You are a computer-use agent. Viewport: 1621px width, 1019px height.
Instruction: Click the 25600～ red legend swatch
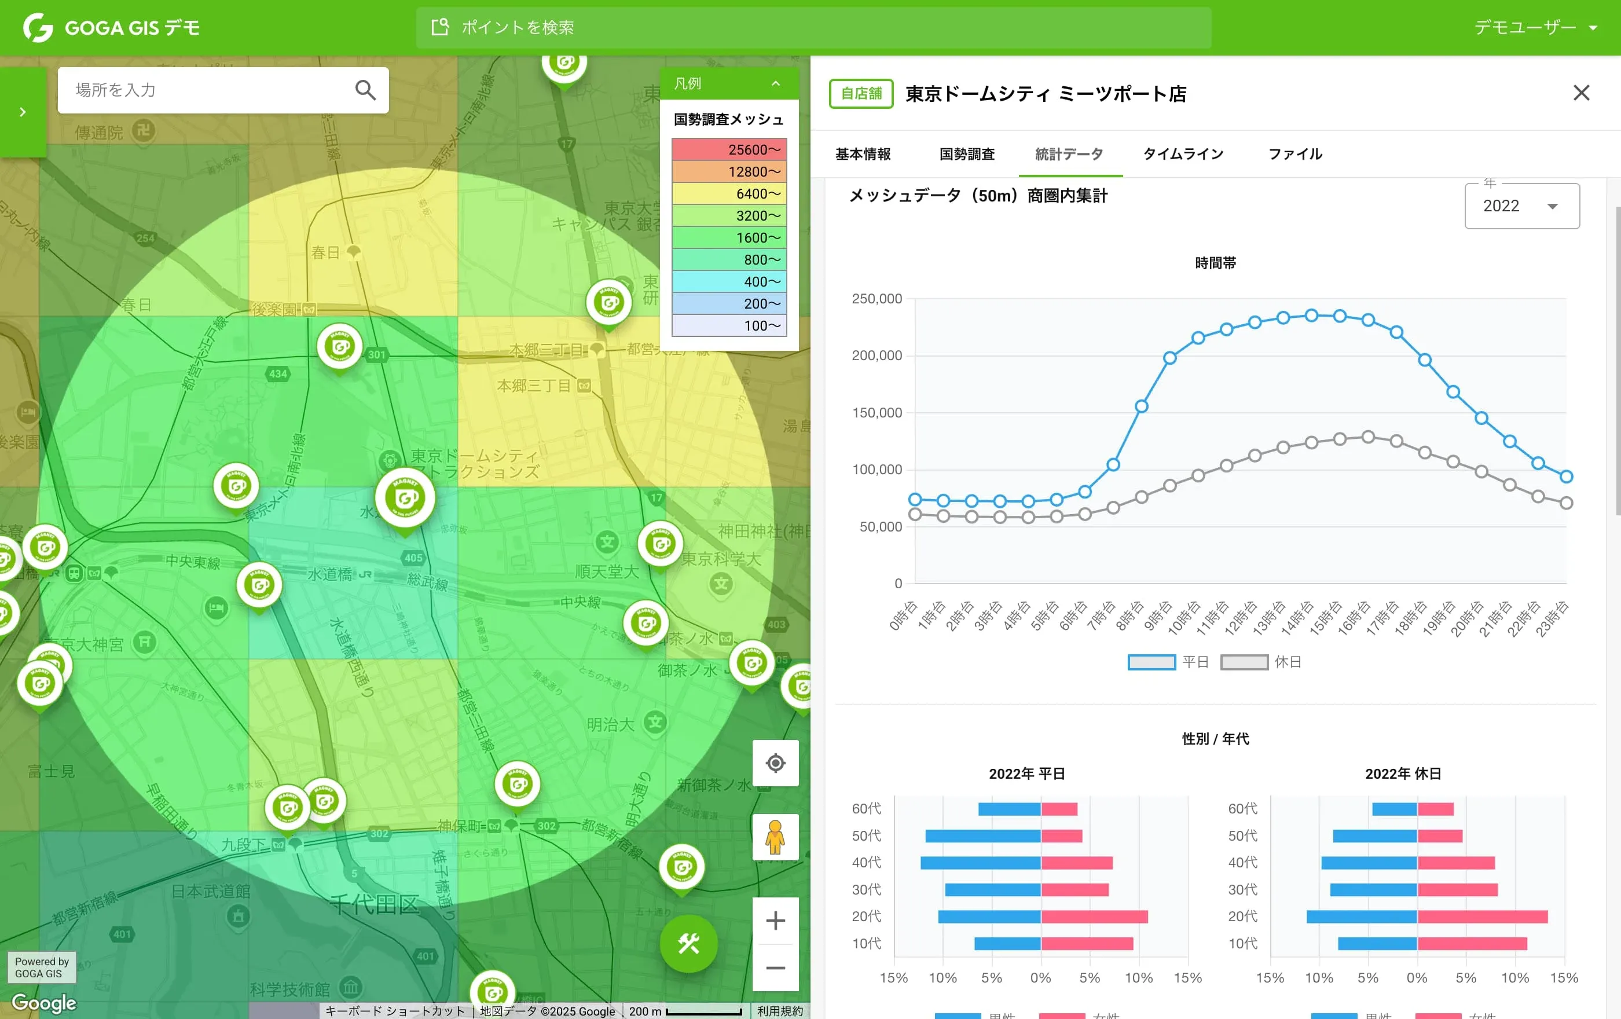(x=729, y=149)
